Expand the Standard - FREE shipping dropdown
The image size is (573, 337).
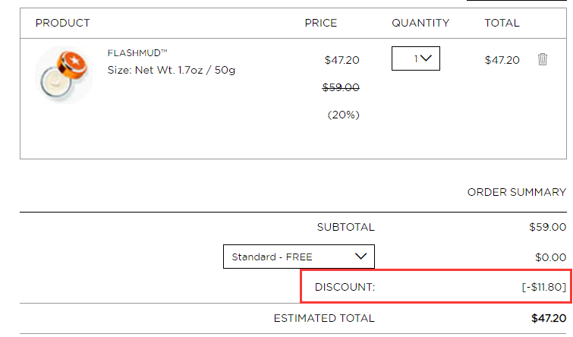[298, 257]
